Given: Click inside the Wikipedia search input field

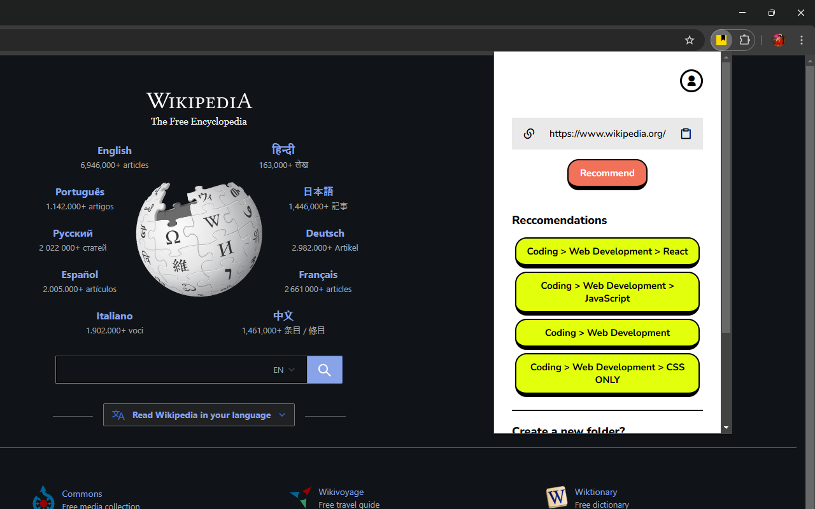Looking at the screenshot, I should (x=172, y=369).
